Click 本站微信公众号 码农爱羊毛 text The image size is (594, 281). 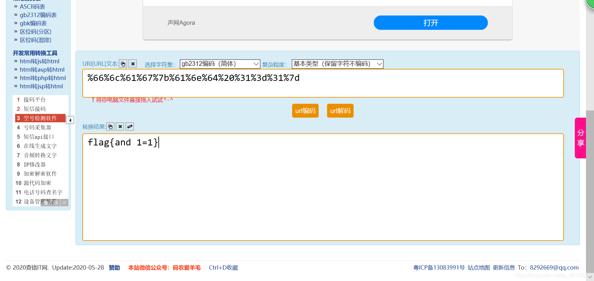165,268
